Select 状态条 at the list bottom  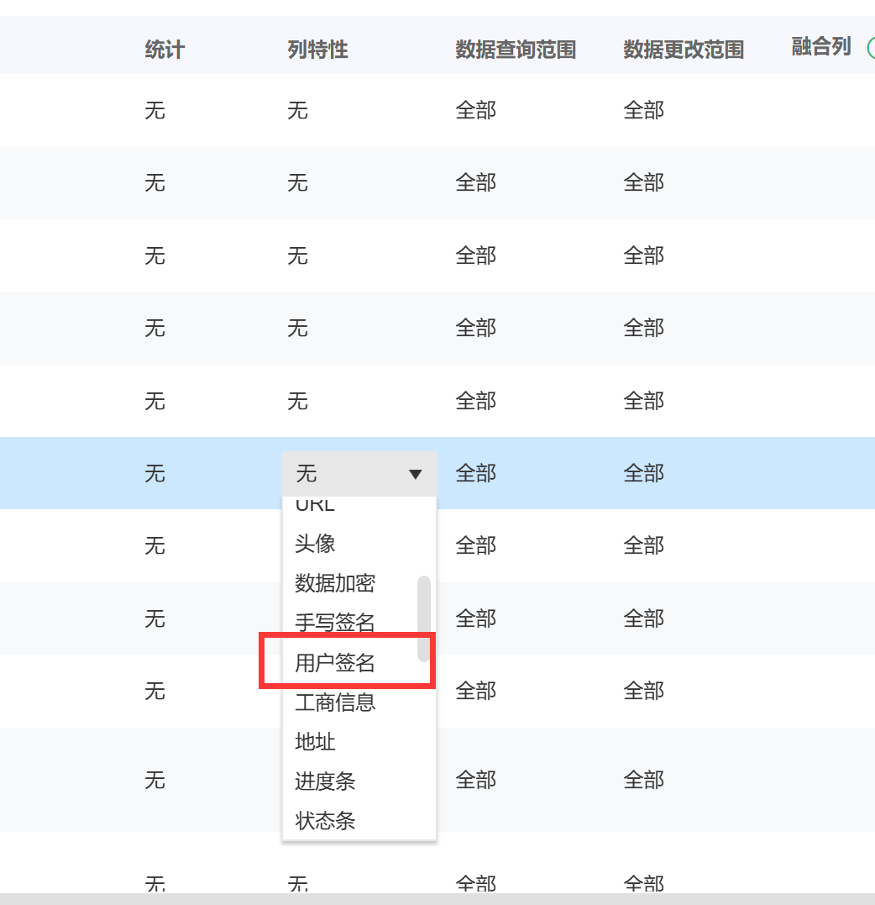click(x=325, y=820)
